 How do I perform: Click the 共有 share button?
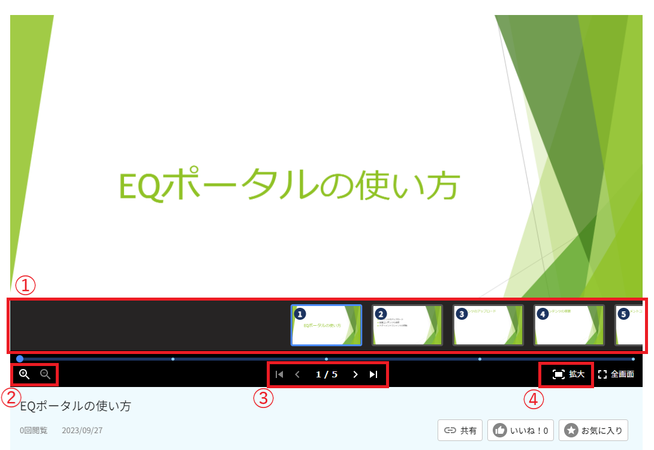pos(460,430)
